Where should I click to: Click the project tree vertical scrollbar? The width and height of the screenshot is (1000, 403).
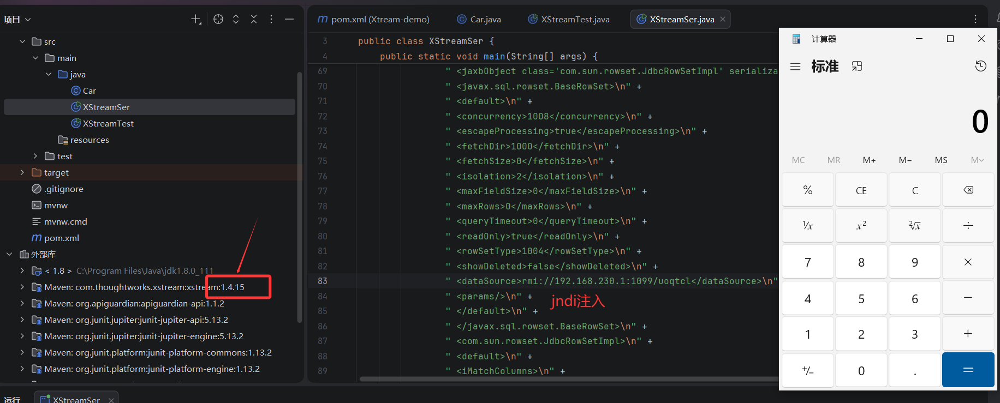tap(299, 196)
